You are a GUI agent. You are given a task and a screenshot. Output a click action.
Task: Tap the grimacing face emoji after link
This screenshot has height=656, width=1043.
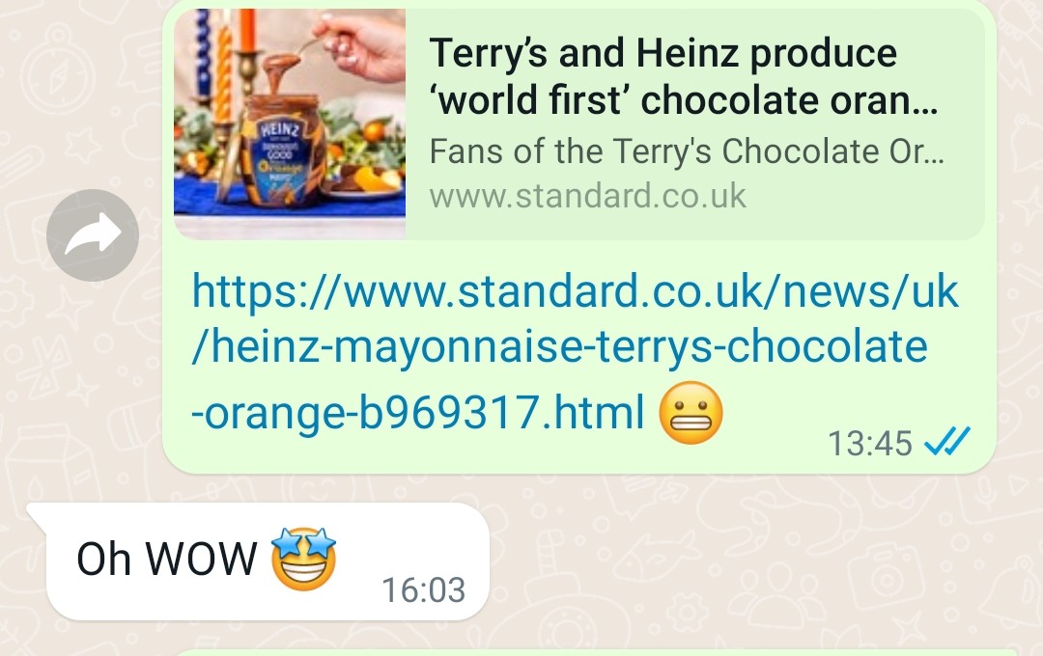pyautogui.click(x=691, y=412)
